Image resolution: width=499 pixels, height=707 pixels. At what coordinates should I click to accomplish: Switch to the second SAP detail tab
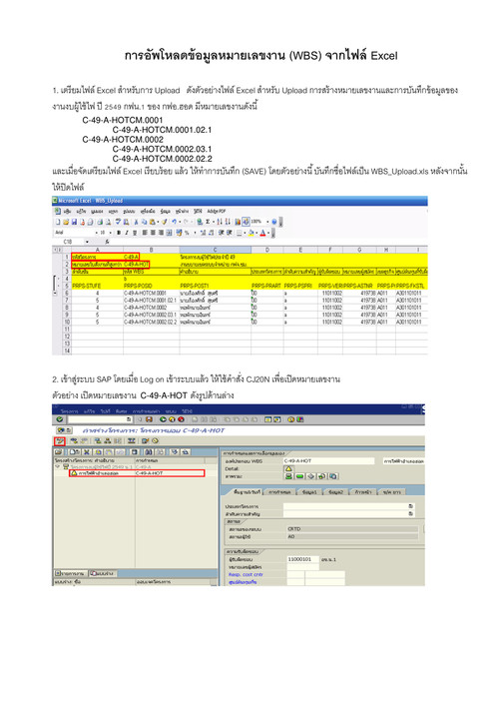[x=279, y=492]
